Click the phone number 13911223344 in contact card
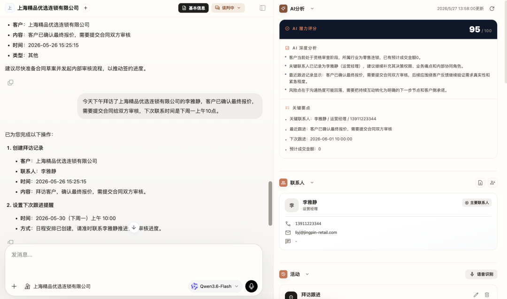The width and height of the screenshot is (507, 299). [308, 224]
